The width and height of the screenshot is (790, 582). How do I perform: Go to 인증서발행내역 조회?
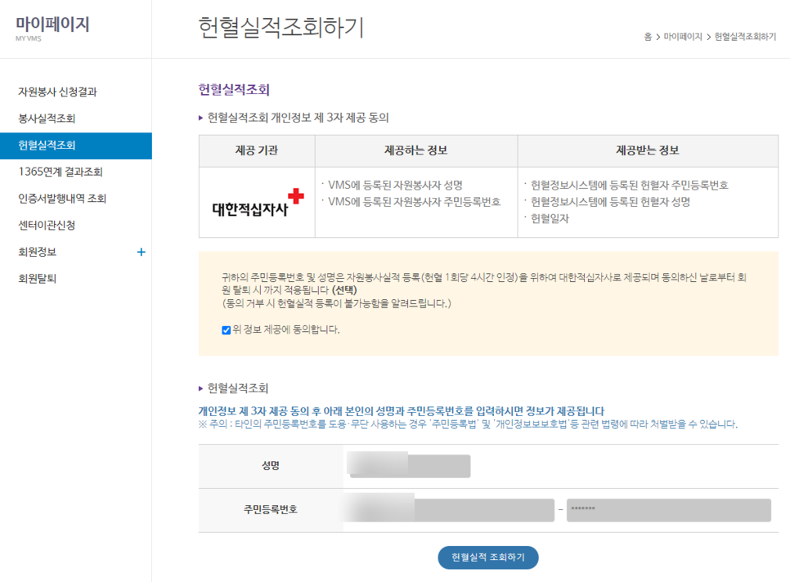(x=62, y=199)
